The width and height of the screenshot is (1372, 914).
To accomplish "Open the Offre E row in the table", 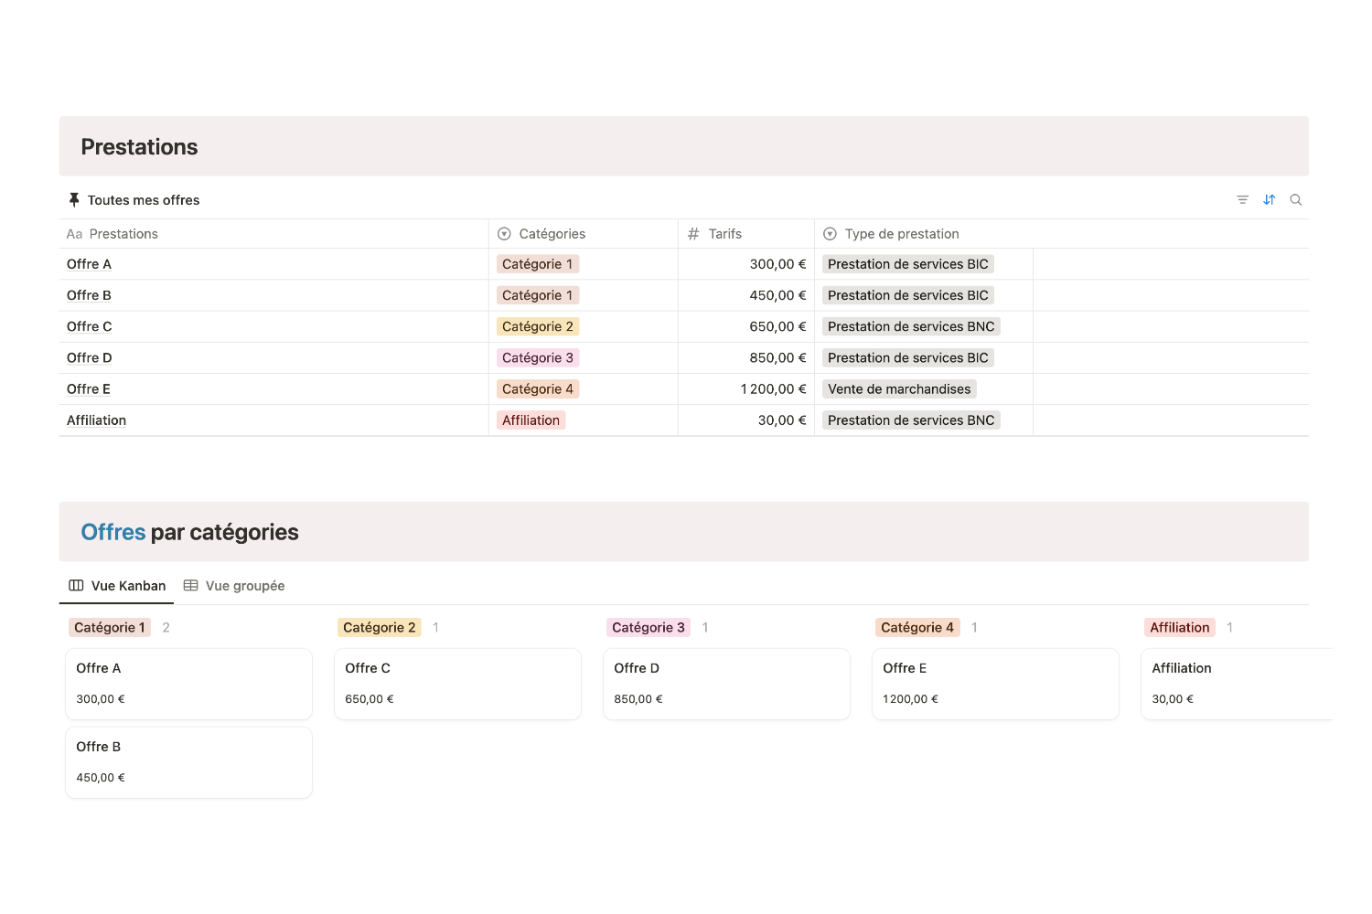I will (89, 388).
